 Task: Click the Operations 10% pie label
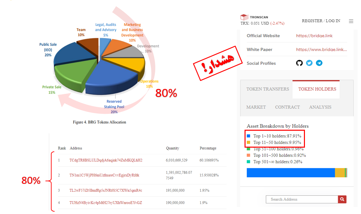click(149, 84)
